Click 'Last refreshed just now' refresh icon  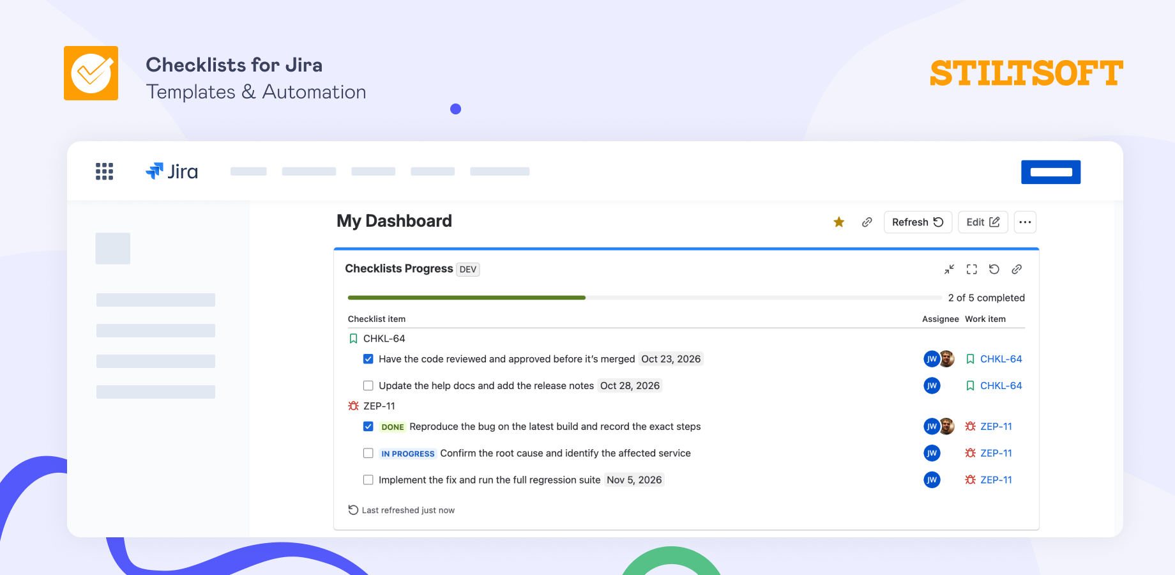[353, 510]
